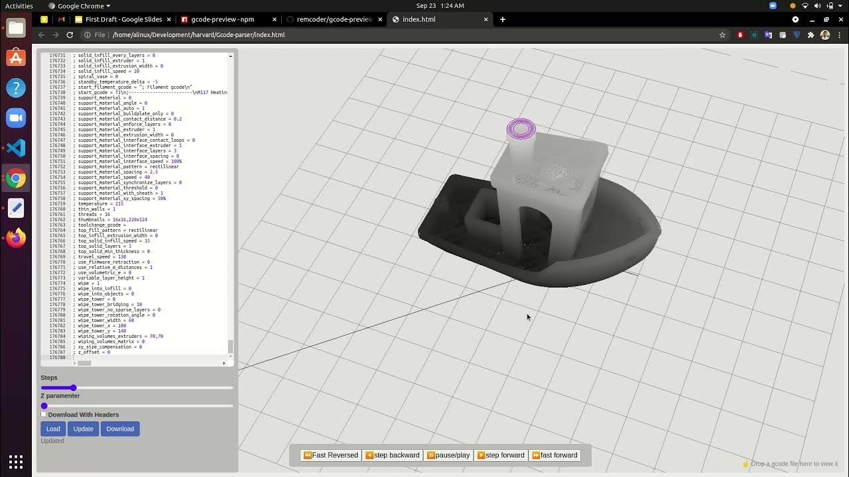Viewport: 849px width, 477px height.
Task: Reload the current page
Action: click(x=70, y=34)
